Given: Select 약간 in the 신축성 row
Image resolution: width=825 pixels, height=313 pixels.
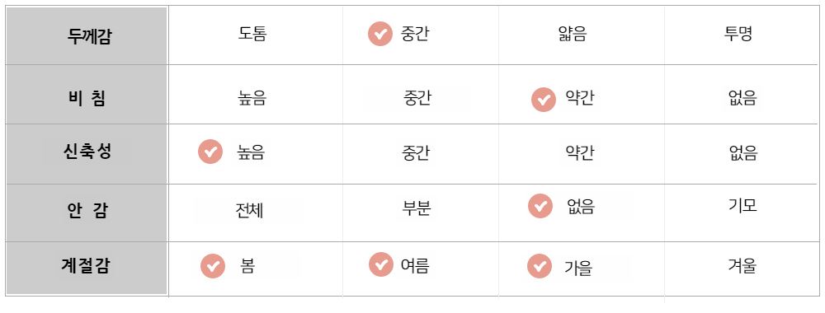Looking at the screenshot, I should click(580, 153).
